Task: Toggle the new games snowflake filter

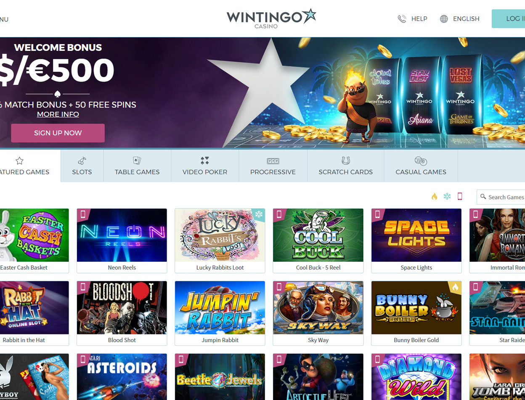Action: 447,197
